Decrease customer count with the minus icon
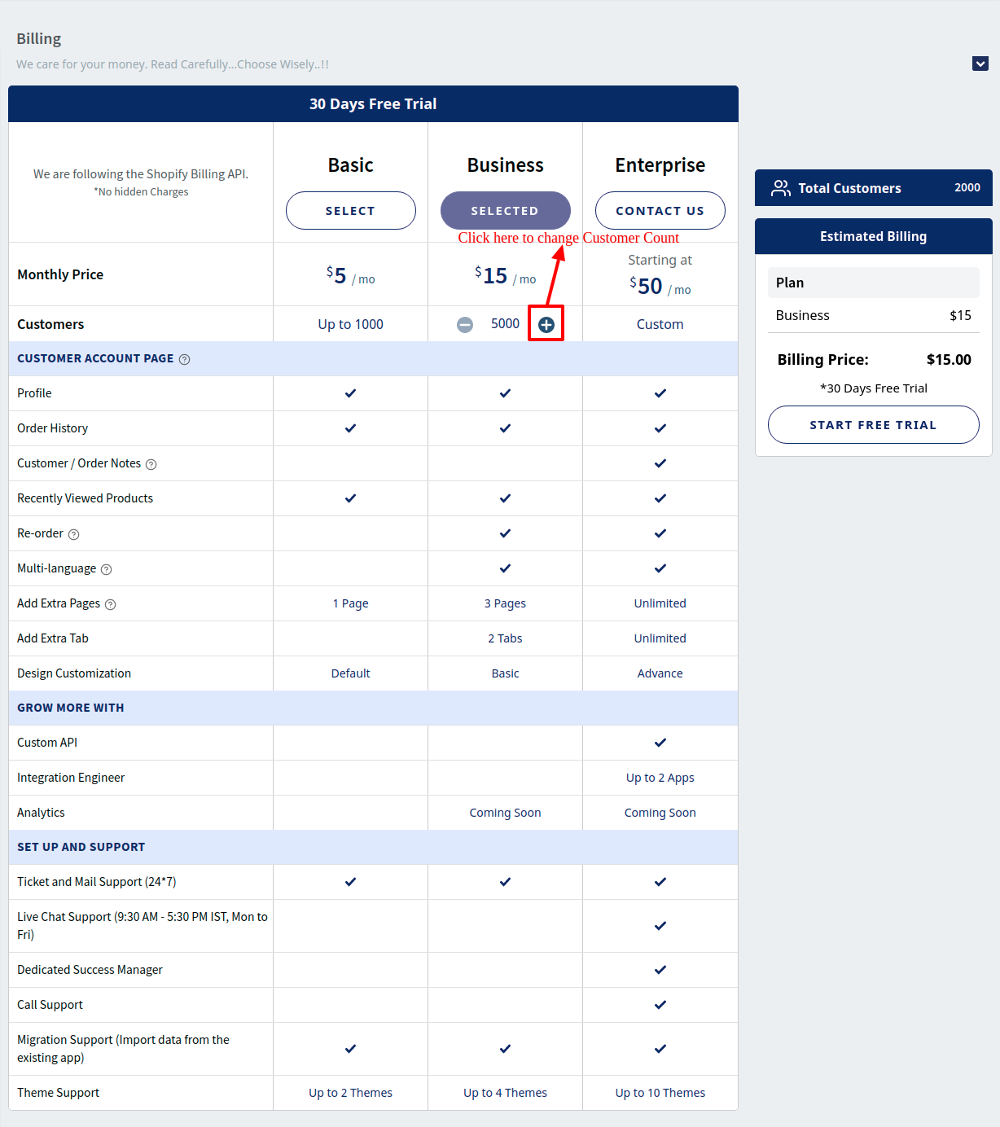The image size is (1000, 1127). click(464, 324)
